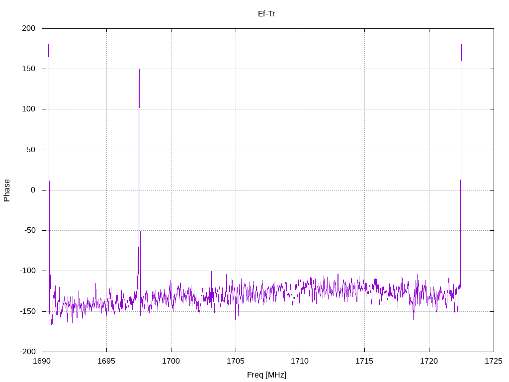The width and height of the screenshot is (509, 382).
Task: Click the x-axis tick label "1705"
Action: (x=235, y=361)
